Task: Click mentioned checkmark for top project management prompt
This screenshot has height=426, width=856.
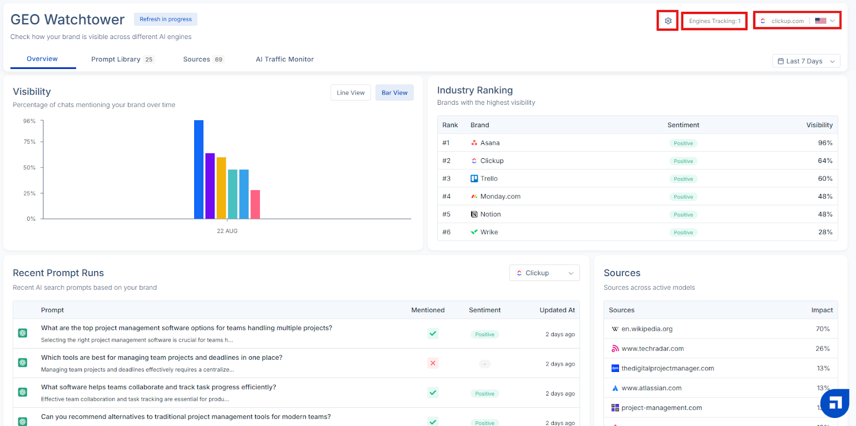Action: coord(433,334)
